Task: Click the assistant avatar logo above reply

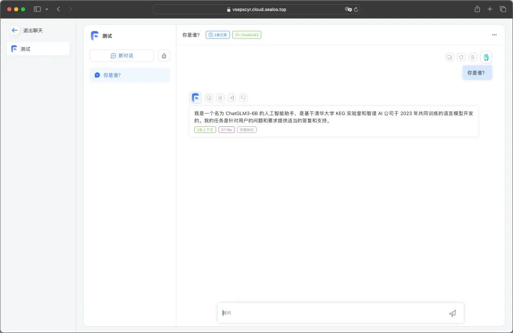Action: pos(195,97)
